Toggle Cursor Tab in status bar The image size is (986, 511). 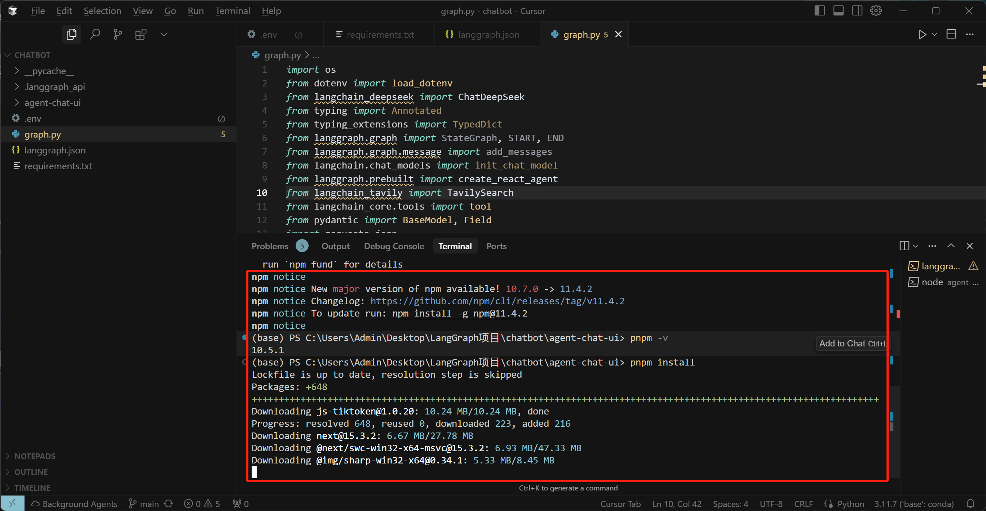[620, 504]
